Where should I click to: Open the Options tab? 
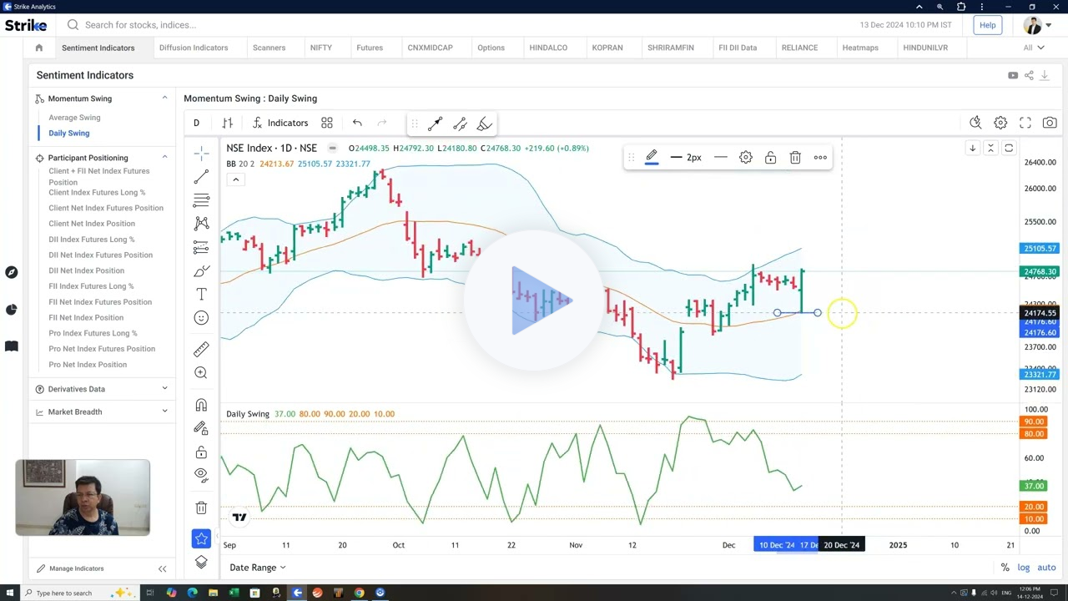click(491, 48)
